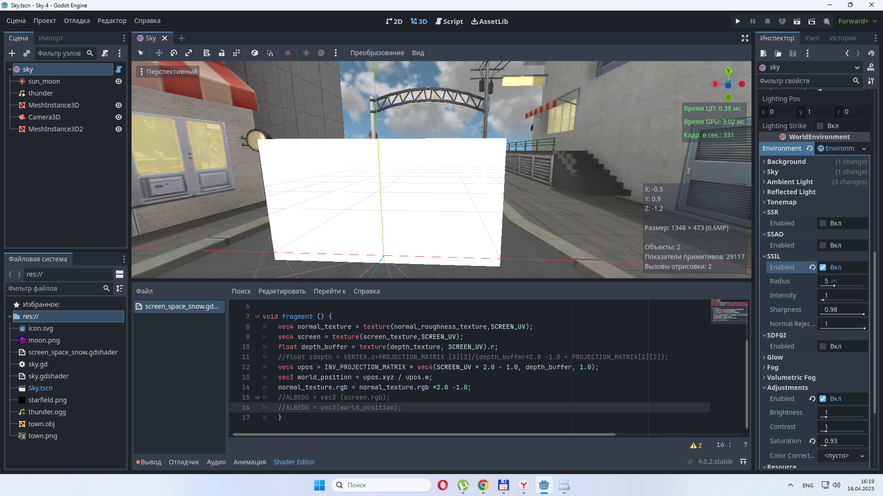Enable the Lighting Strike checkbox

click(x=820, y=126)
